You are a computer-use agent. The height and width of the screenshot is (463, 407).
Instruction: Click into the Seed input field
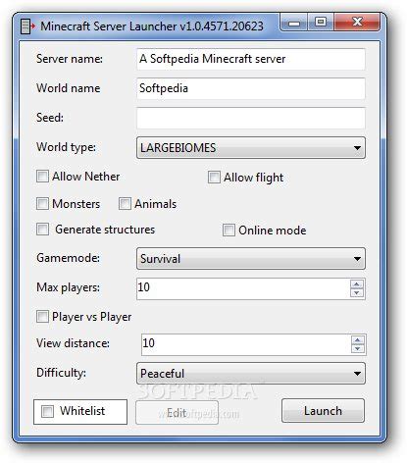251,118
